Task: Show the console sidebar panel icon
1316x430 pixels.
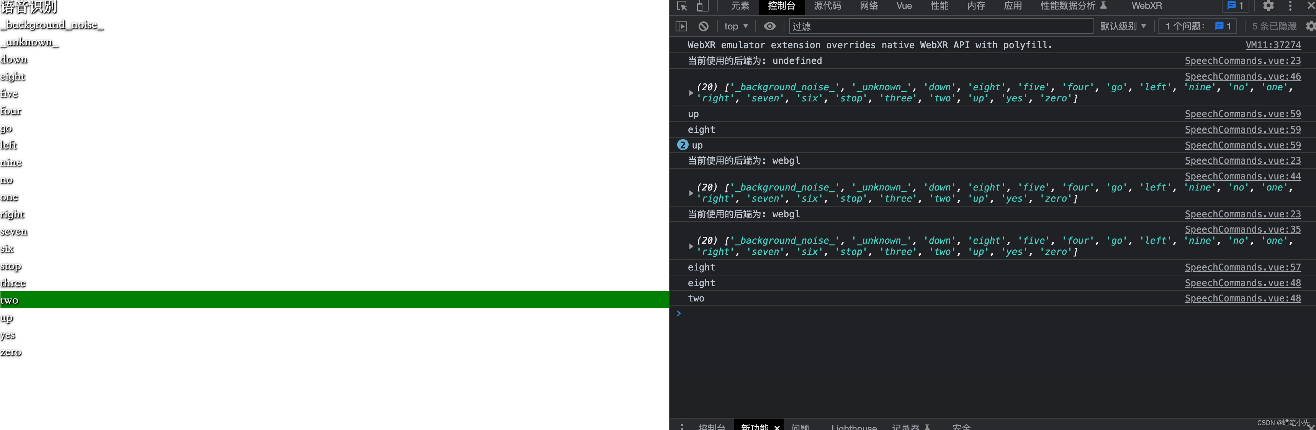Action: [x=681, y=26]
